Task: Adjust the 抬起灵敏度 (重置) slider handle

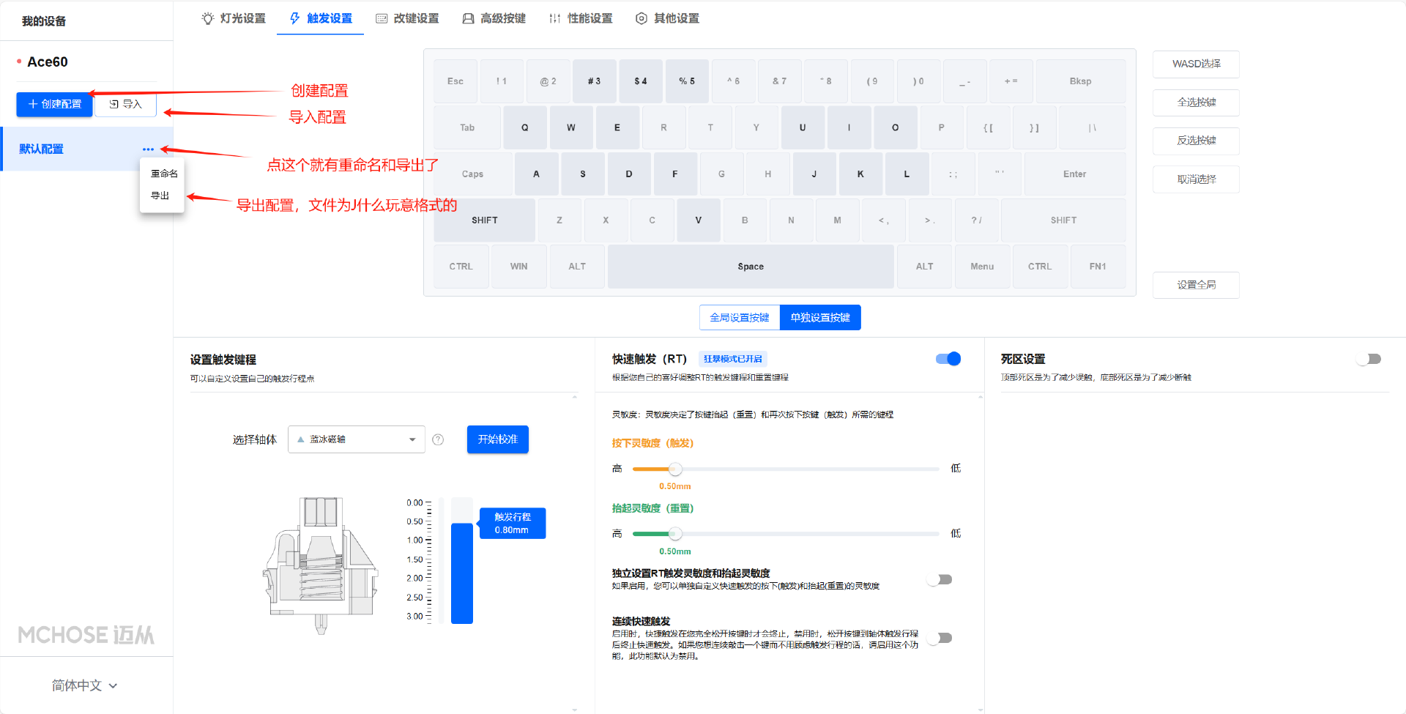Action: tap(675, 534)
